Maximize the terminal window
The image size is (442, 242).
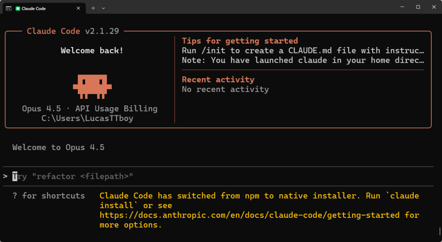(x=418, y=7)
